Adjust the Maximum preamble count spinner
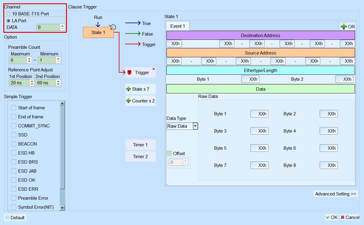 point(29,60)
